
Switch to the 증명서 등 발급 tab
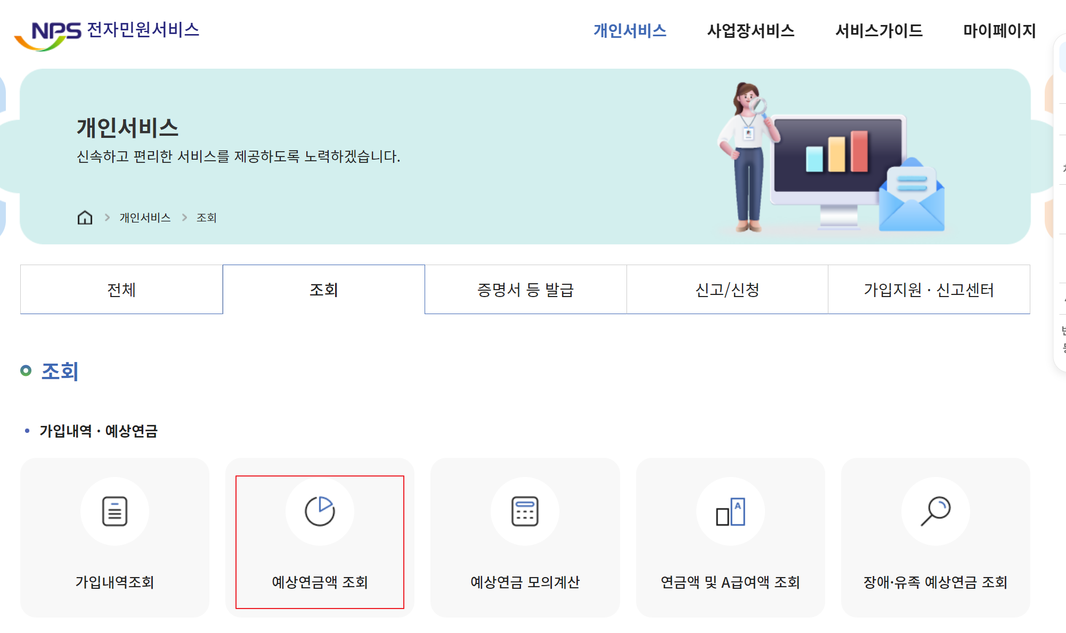point(524,289)
